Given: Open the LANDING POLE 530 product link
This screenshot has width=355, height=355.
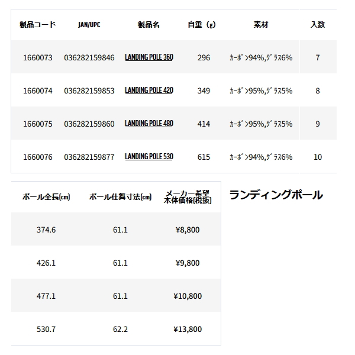Looking at the screenshot, I should pos(149,156).
